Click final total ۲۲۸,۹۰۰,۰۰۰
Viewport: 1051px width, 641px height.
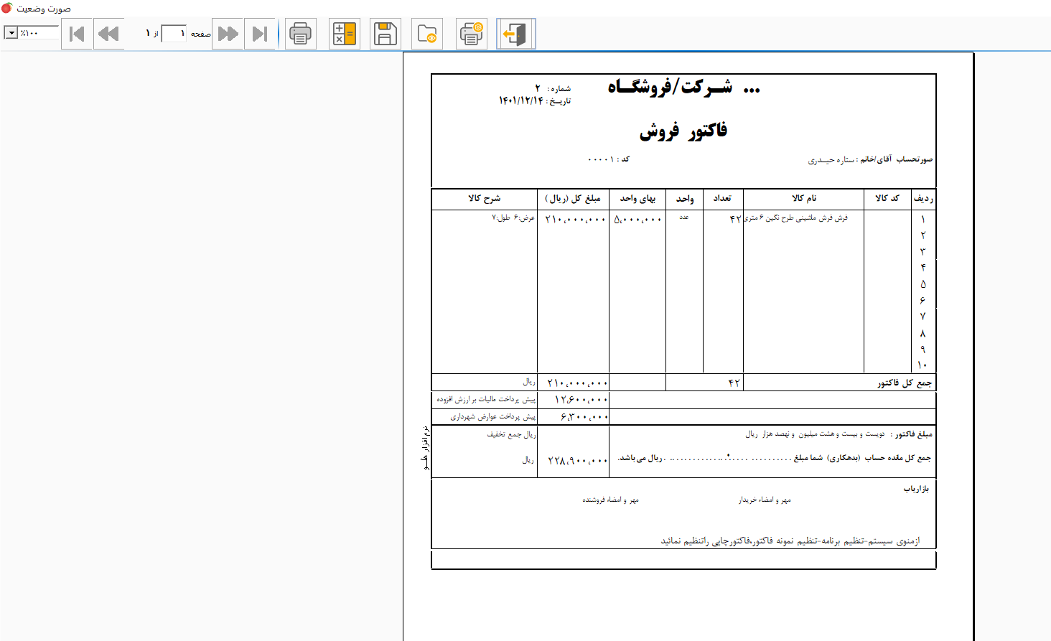pyautogui.click(x=578, y=461)
